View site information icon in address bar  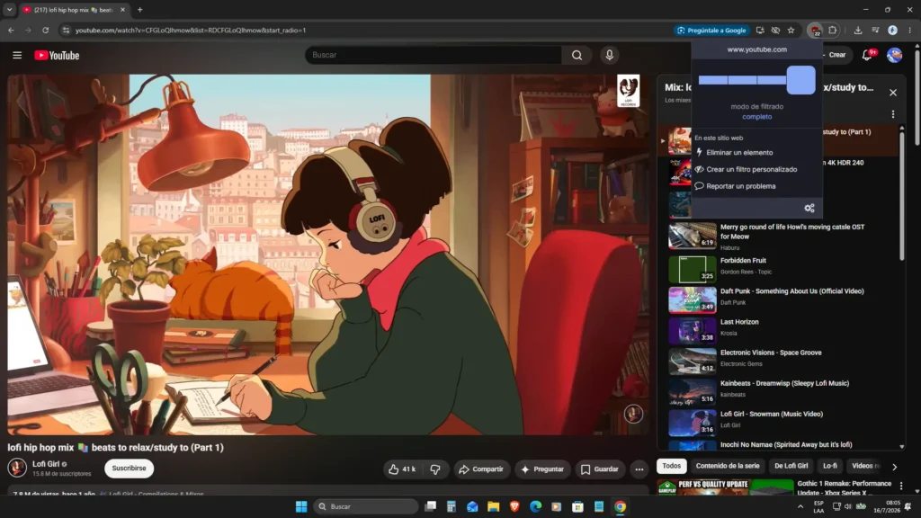(66, 30)
